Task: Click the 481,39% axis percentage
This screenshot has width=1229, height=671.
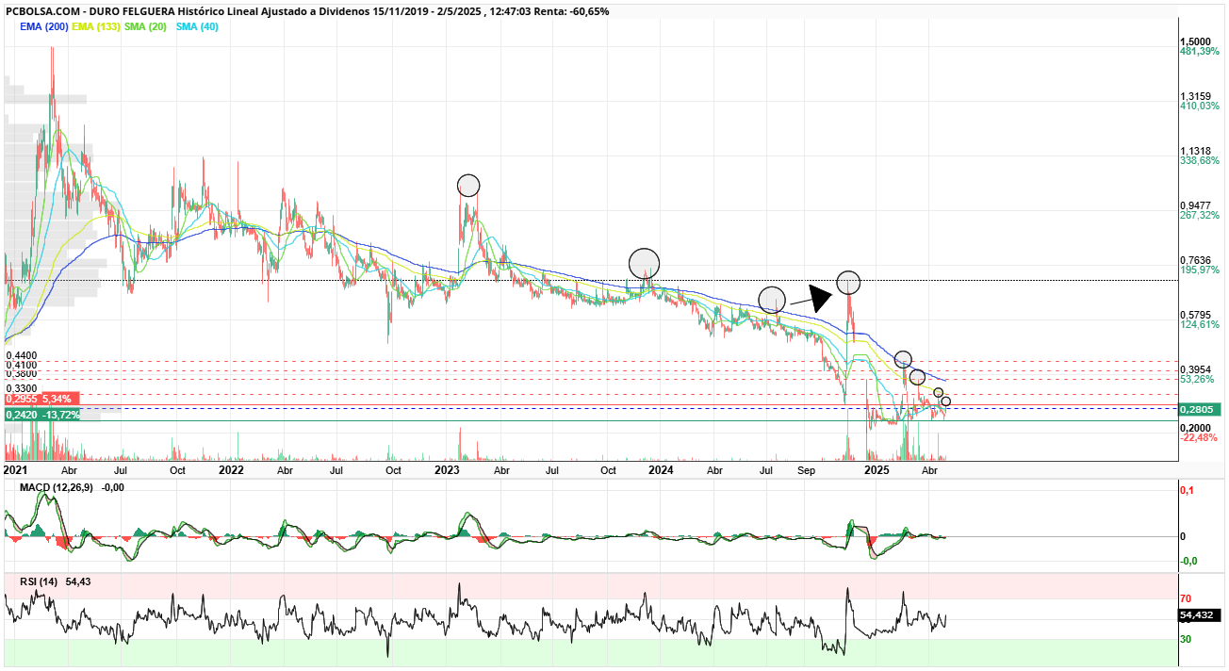Action: pyautogui.click(x=1200, y=52)
